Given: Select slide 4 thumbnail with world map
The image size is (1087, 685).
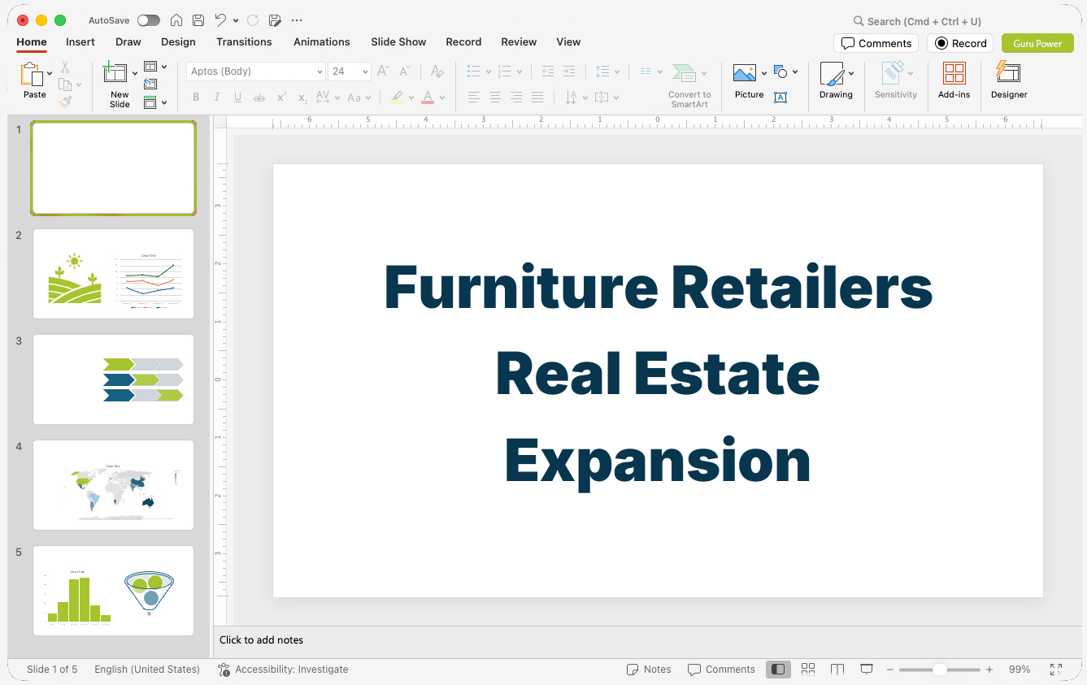Looking at the screenshot, I should pos(113,485).
